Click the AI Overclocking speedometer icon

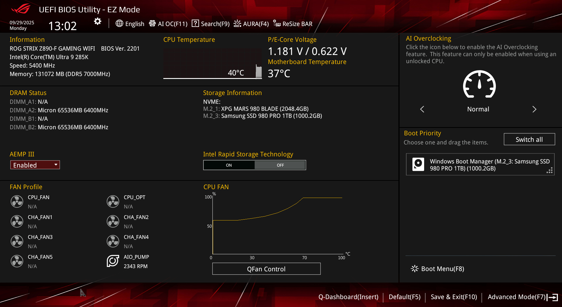click(479, 84)
